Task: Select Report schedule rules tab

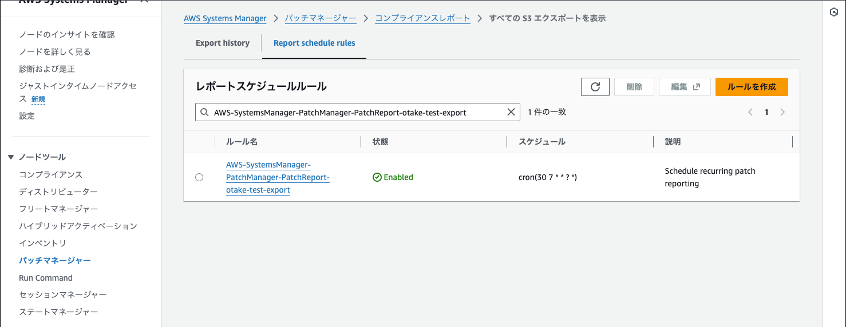Action: (314, 43)
